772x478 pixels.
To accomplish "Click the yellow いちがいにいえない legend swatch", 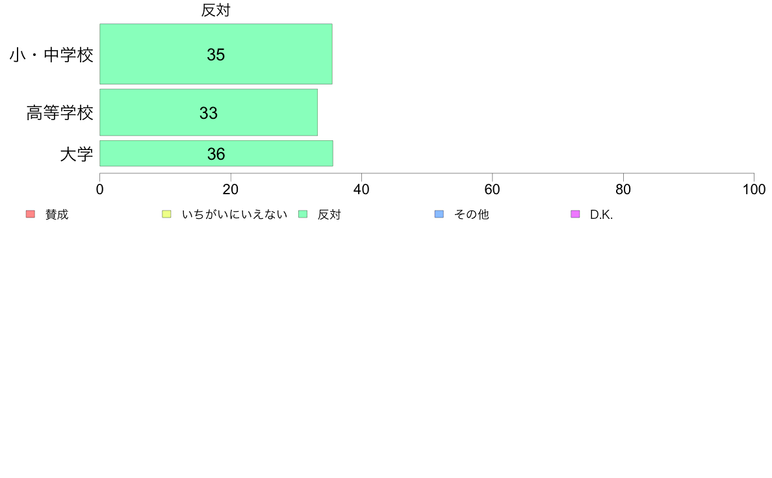I will (166, 214).
